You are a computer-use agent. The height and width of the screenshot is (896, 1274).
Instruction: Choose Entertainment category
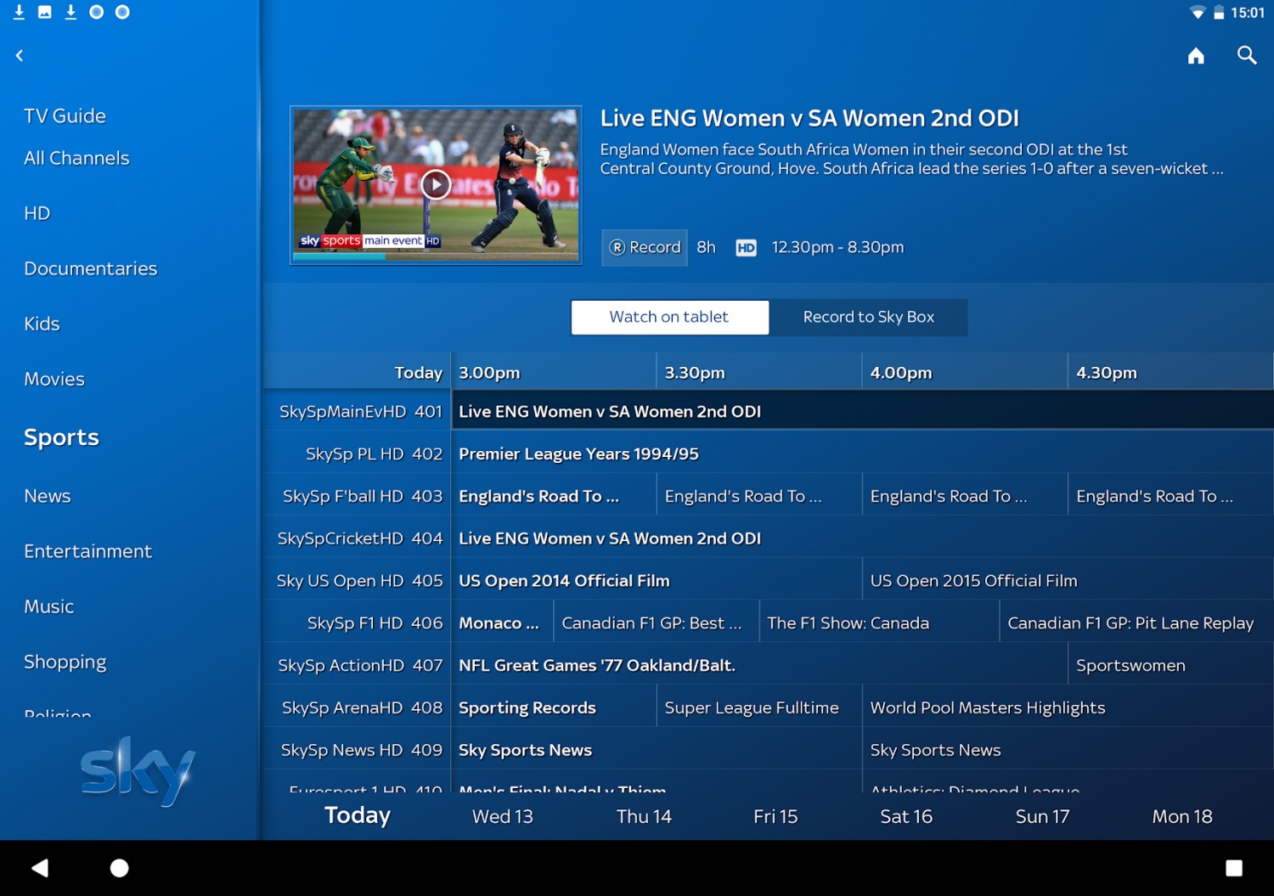click(88, 551)
